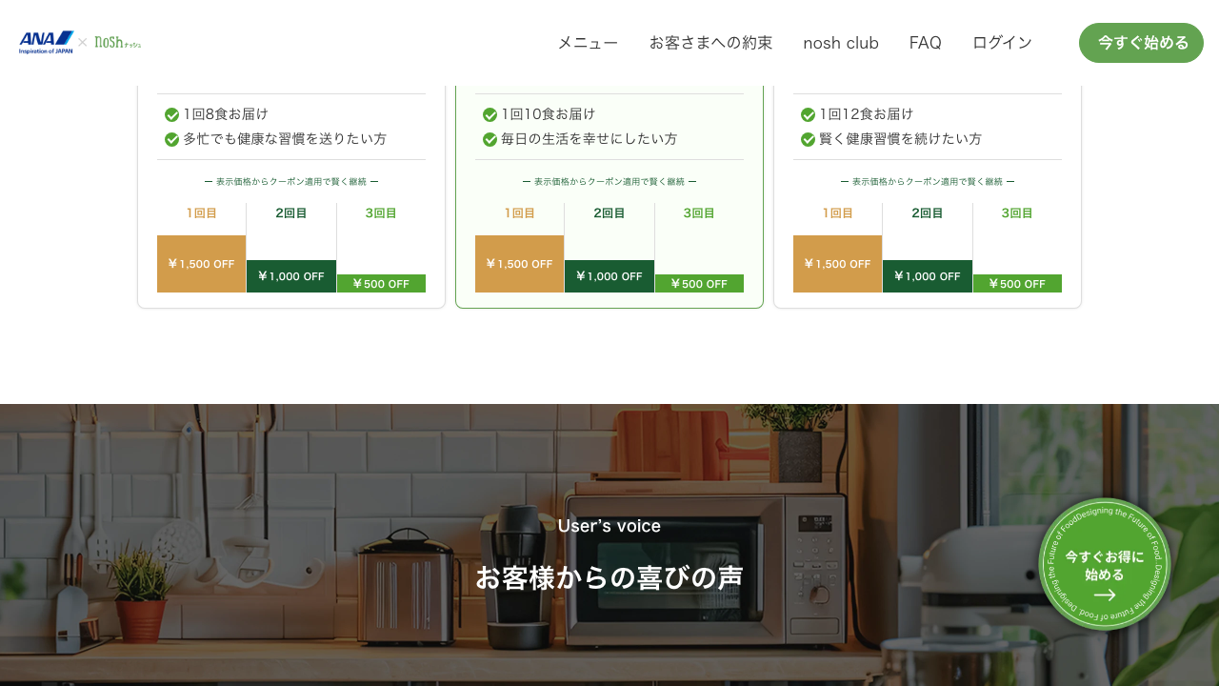Click the ¥500 OFF block in the 10食 plan
The image size is (1219, 686).
click(699, 284)
